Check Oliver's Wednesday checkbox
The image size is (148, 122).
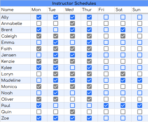[x=72, y=99]
